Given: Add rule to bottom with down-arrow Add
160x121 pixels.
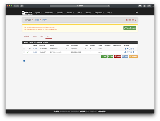Looking at the screenshot, I should 110,56.
